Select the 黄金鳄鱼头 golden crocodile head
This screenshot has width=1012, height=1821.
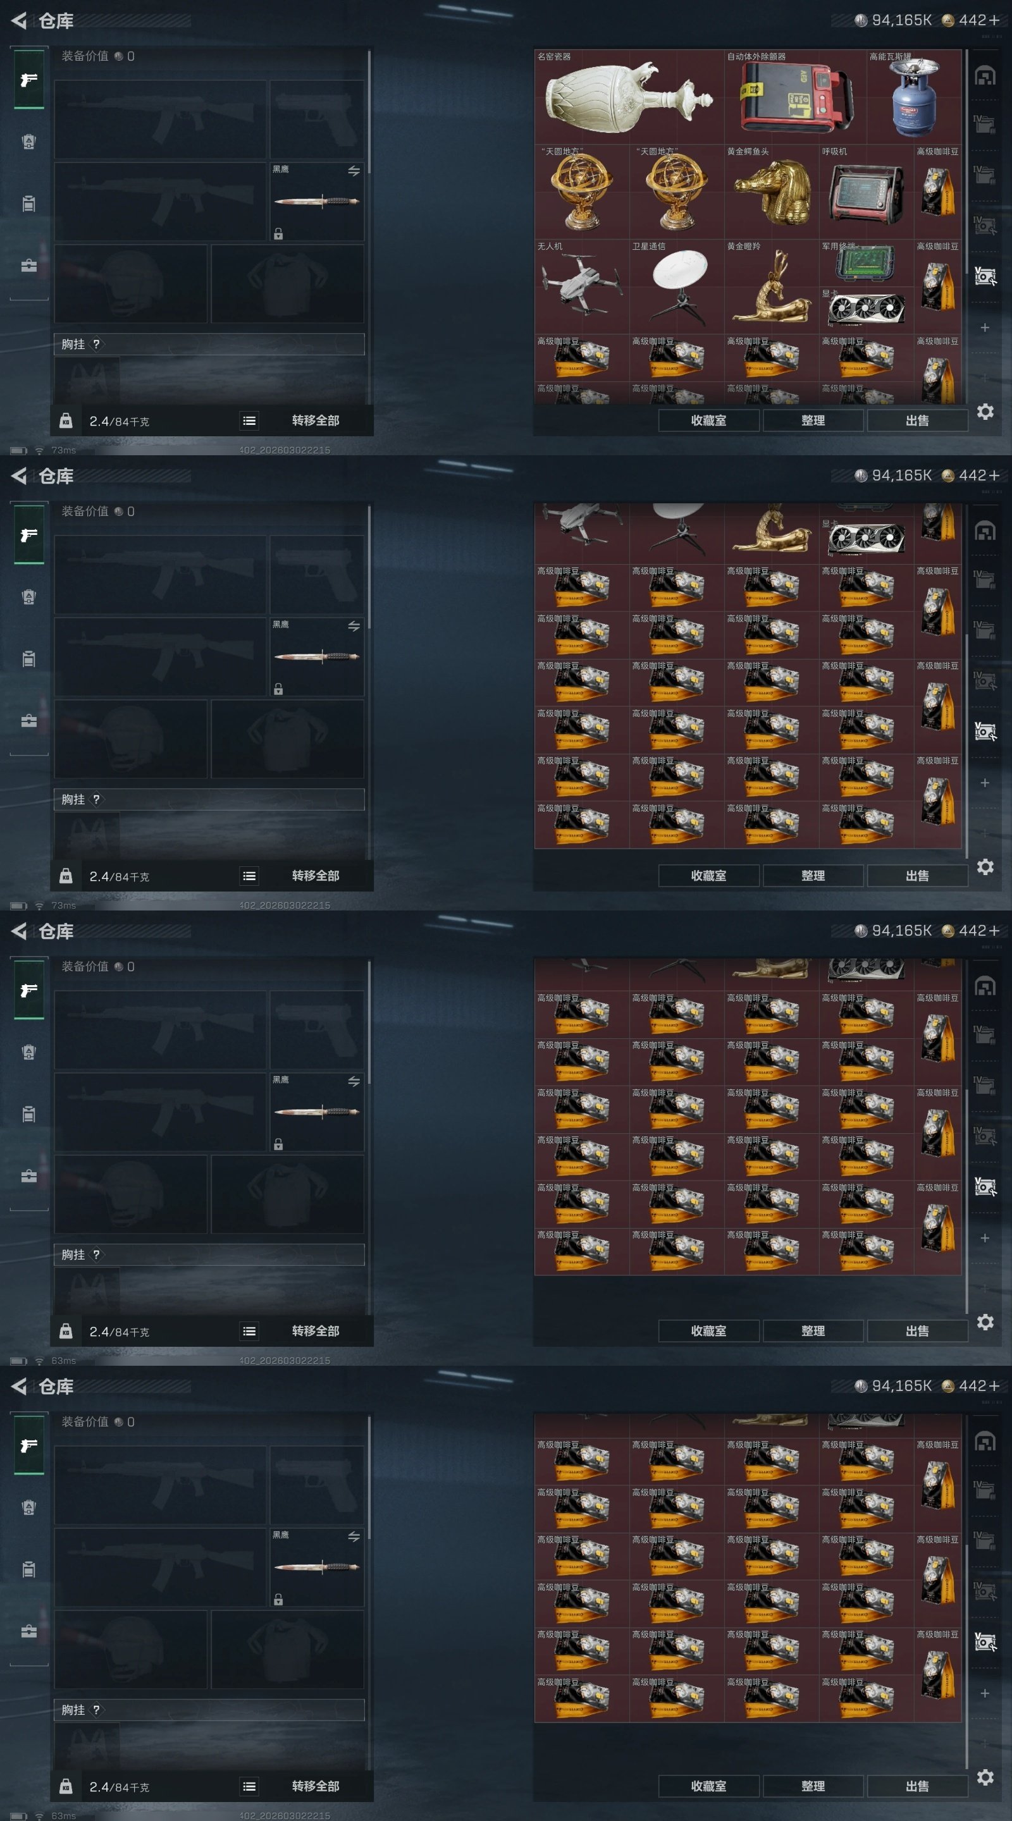click(772, 192)
